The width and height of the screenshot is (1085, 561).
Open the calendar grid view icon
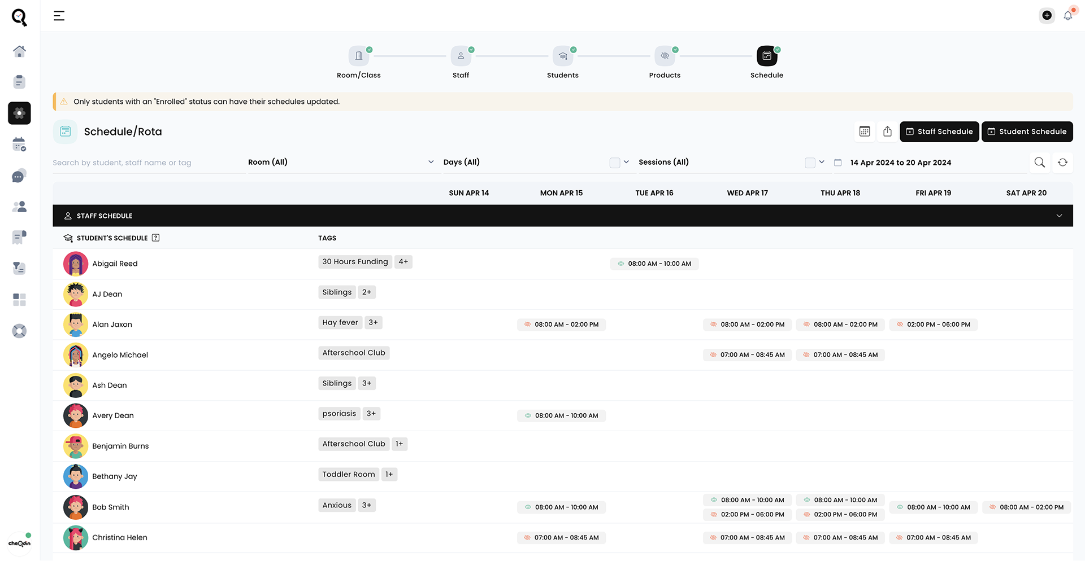coord(865,132)
